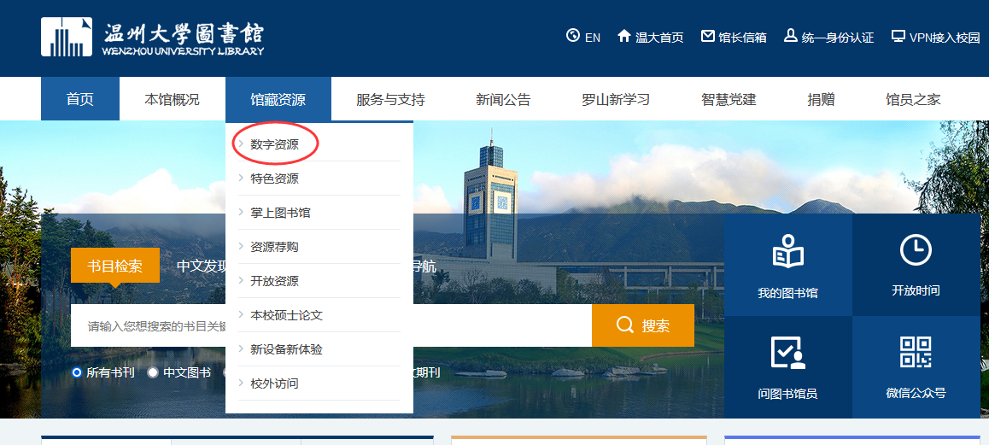Click the EN language globe icon
989x445 pixels.
573,36
